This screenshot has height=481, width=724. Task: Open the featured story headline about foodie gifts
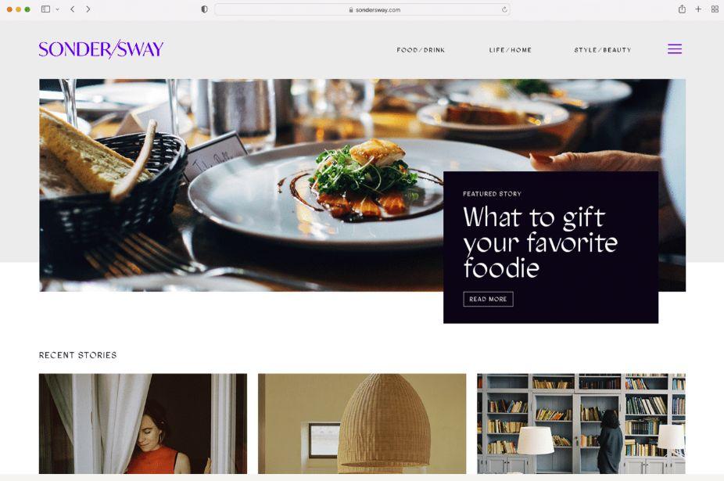tap(539, 242)
